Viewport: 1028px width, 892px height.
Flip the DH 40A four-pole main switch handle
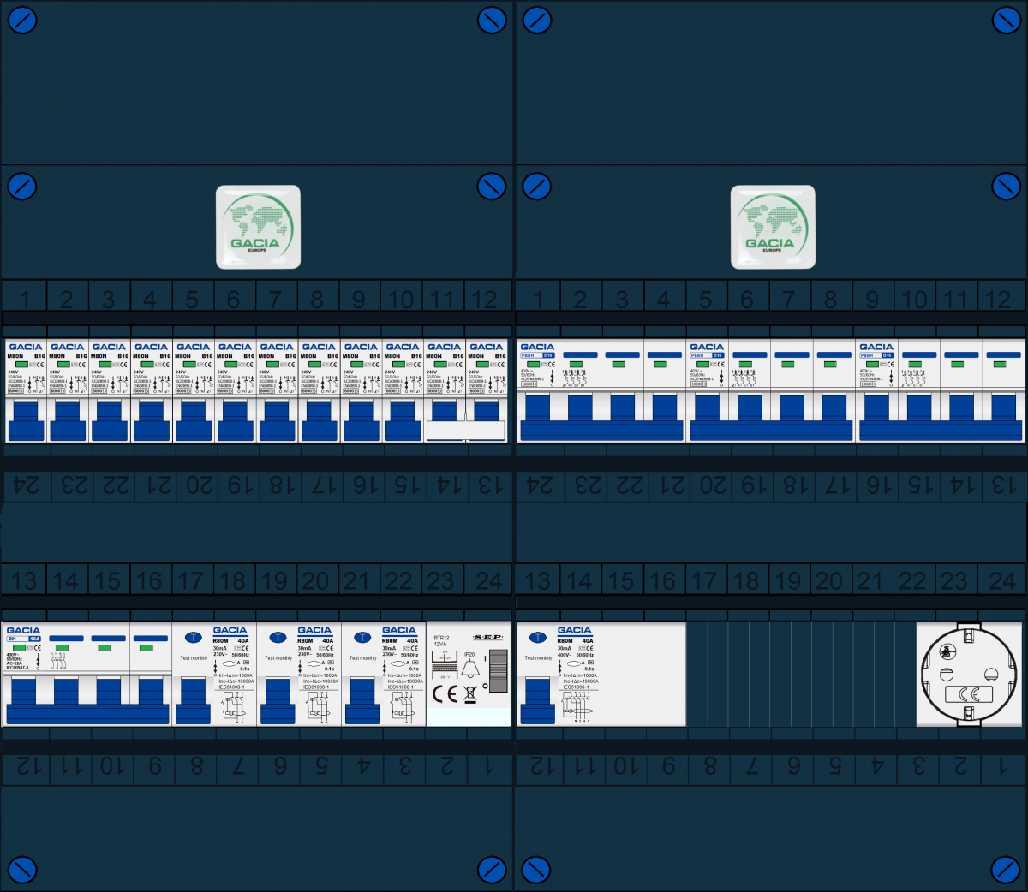click(87, 700)
